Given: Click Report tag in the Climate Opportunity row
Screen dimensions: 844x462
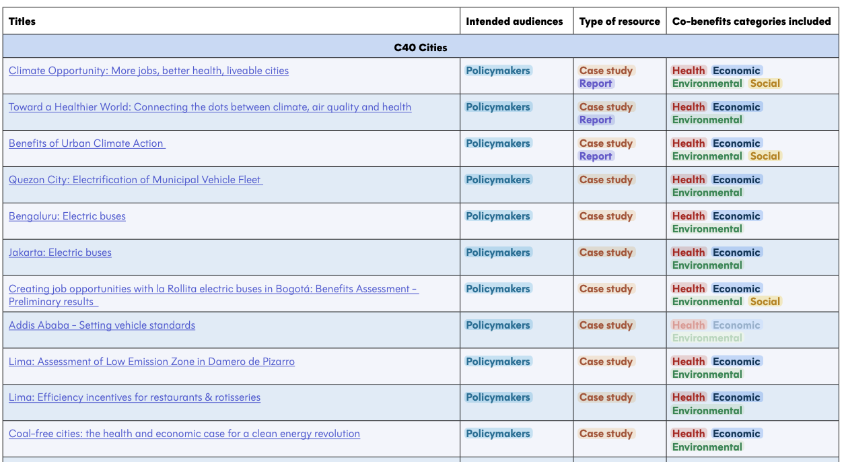Looking at the screenshot, I should [x=596, y=84].
